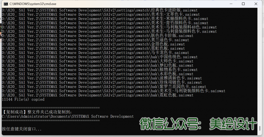Click the 肤色色卡阶版.saiswat output line

[97, 36]
